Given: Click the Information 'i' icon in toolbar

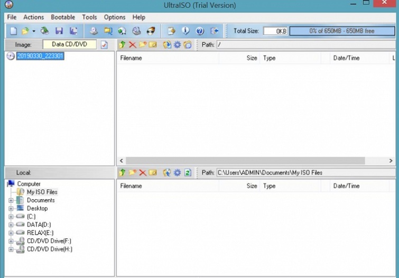Looking at the screenshot, I should pyautogui.click(x=185, y=31).
